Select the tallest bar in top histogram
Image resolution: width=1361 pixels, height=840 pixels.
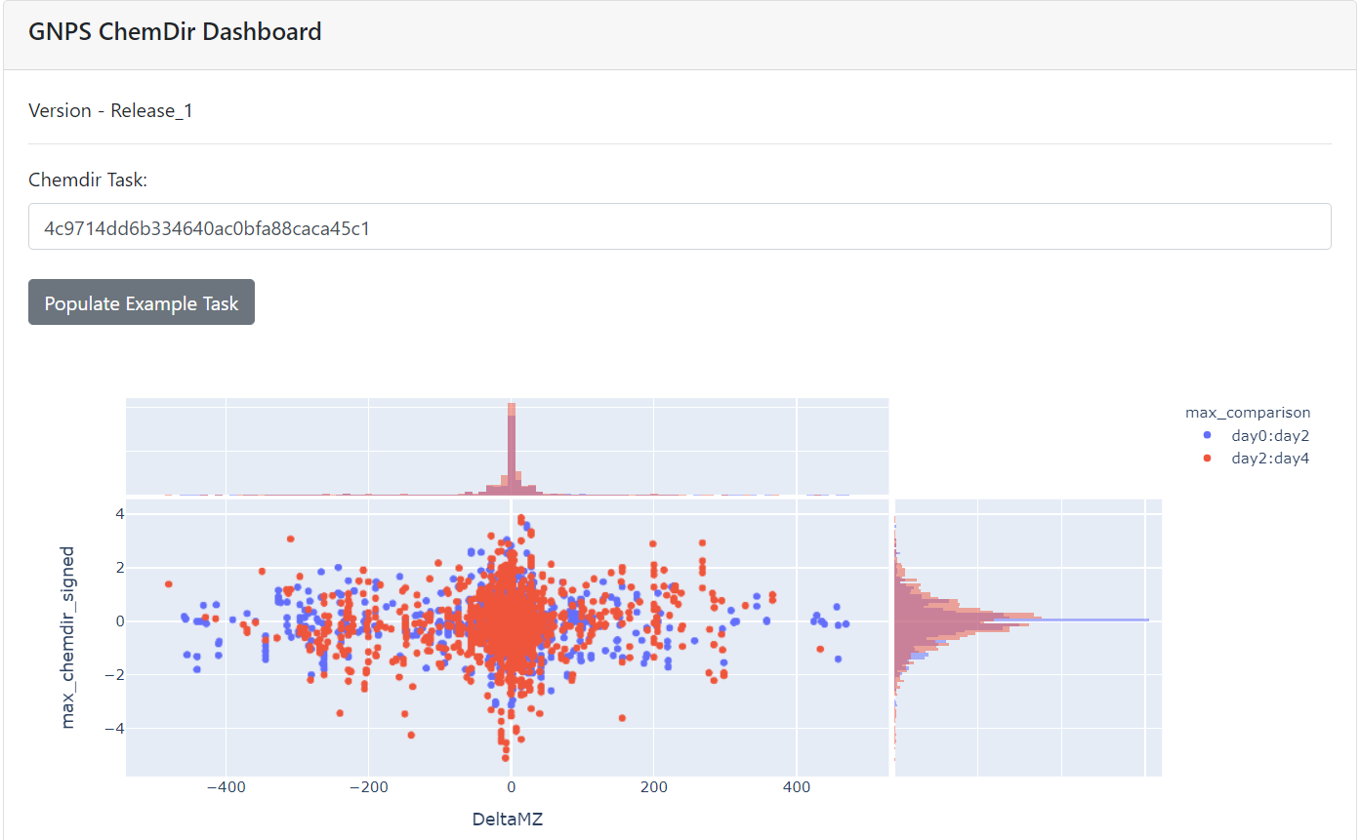[511, 449]
